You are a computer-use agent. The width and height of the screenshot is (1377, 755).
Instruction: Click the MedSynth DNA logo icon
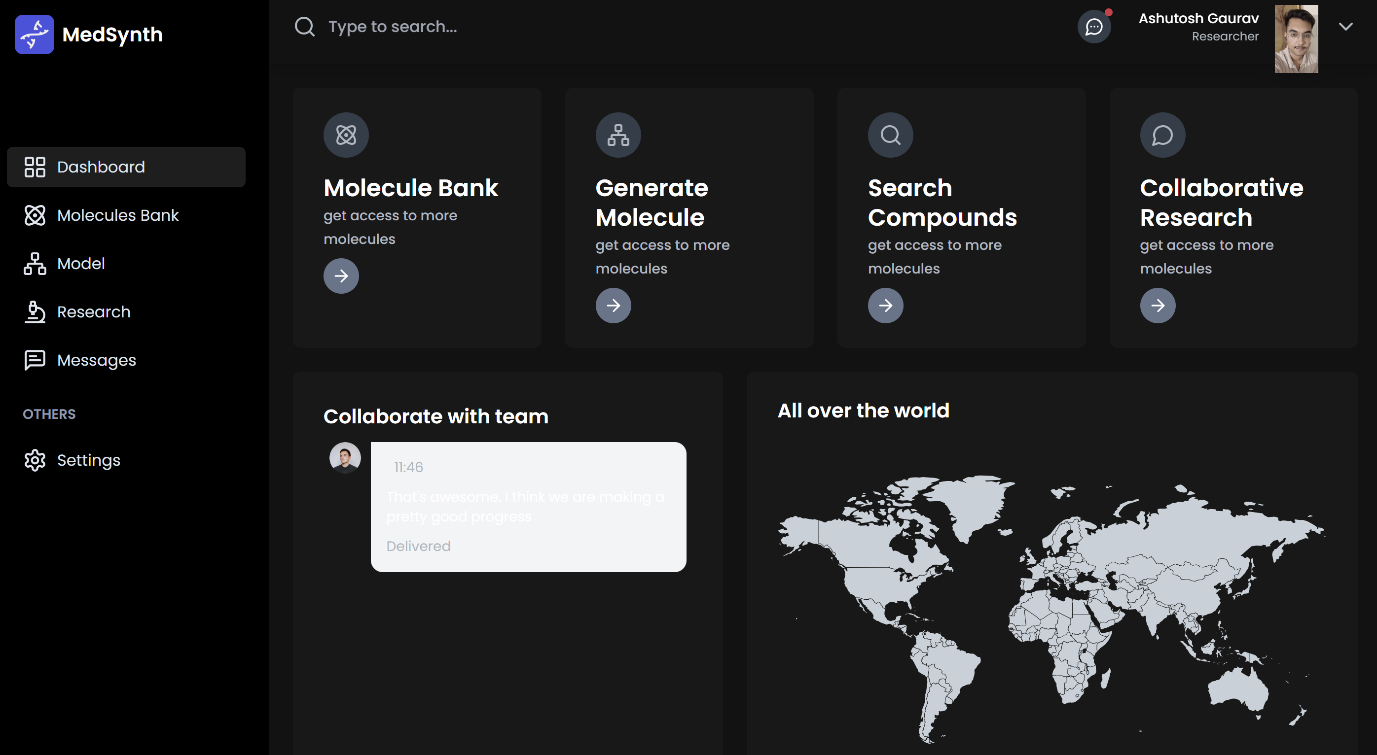coord(34,34)
